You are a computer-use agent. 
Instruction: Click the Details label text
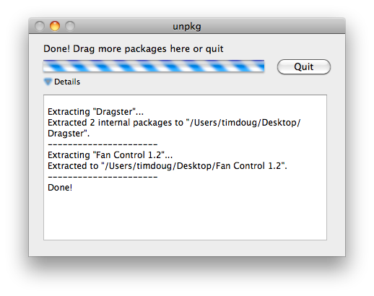click(67, 82)
